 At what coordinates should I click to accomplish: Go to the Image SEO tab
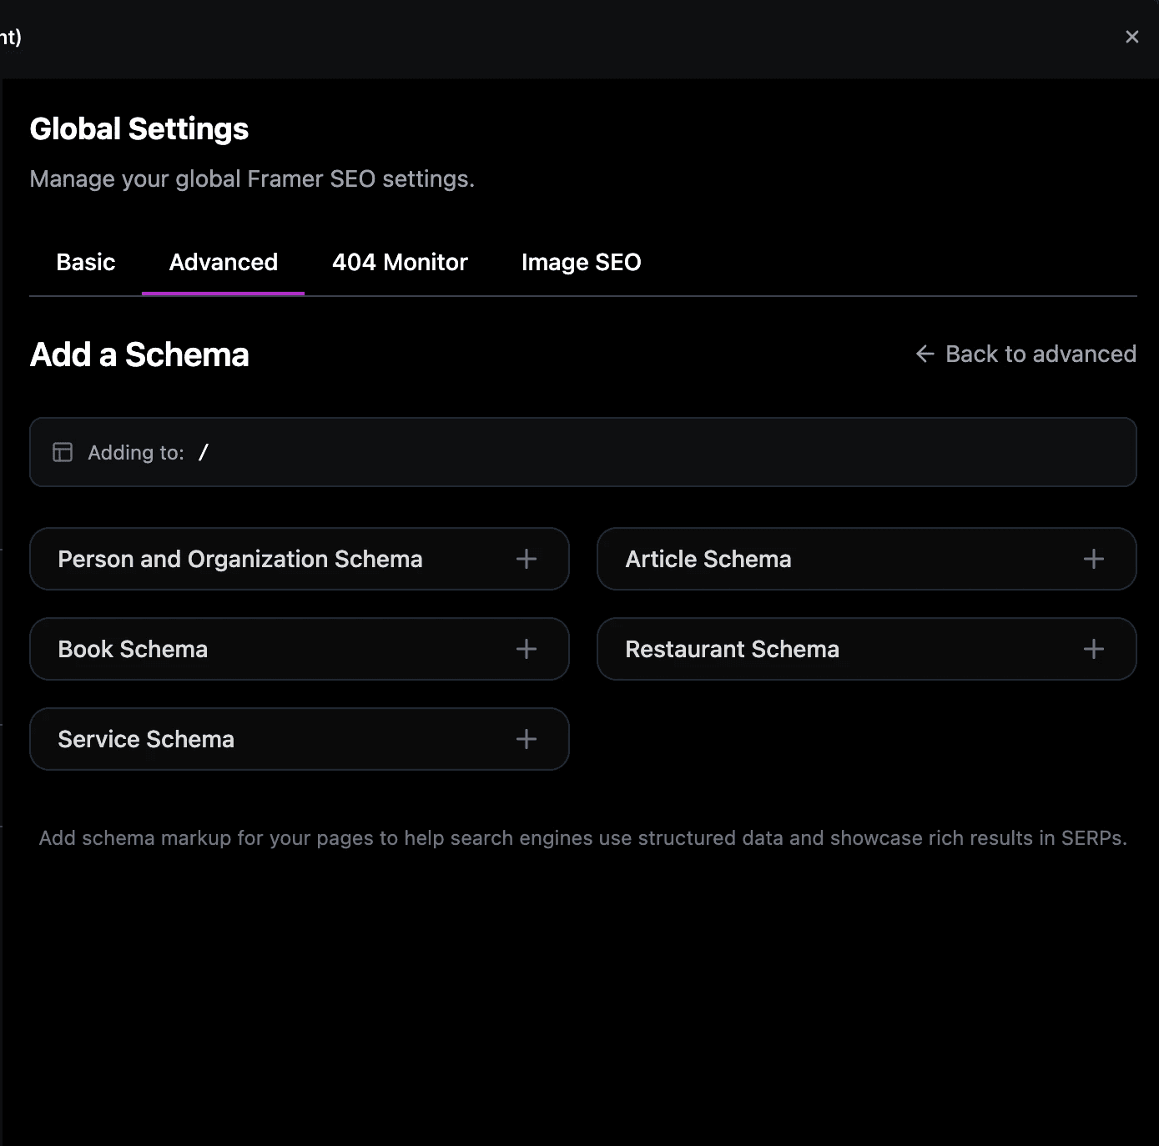581,262
